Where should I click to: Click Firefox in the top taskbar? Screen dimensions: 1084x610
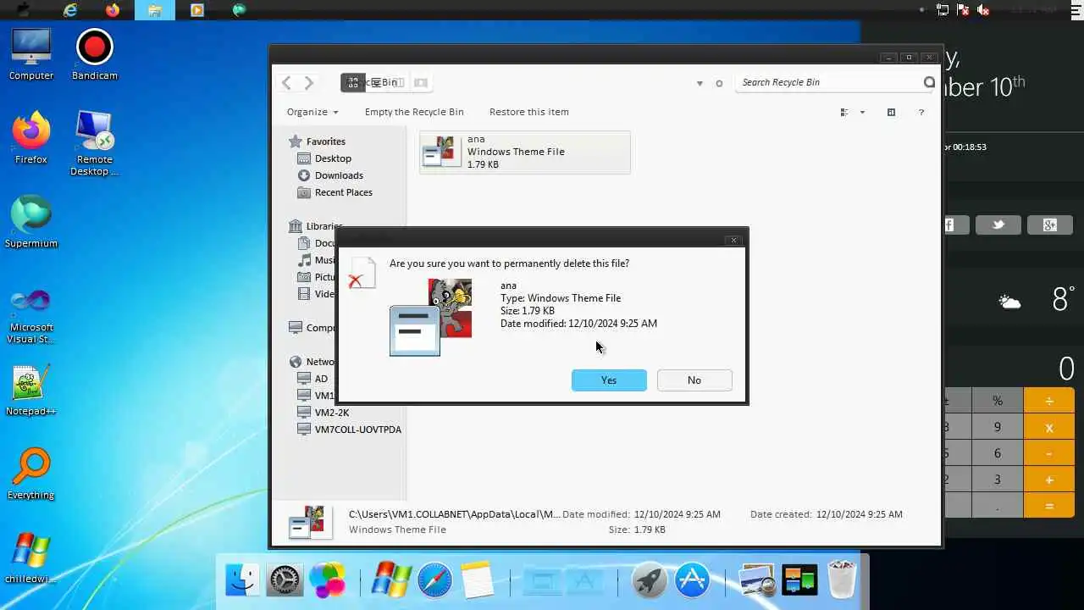click(113, 10)
